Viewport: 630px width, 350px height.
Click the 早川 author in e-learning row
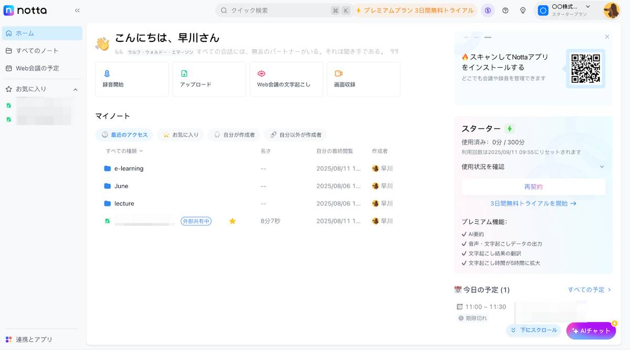(x=382, y=169)
